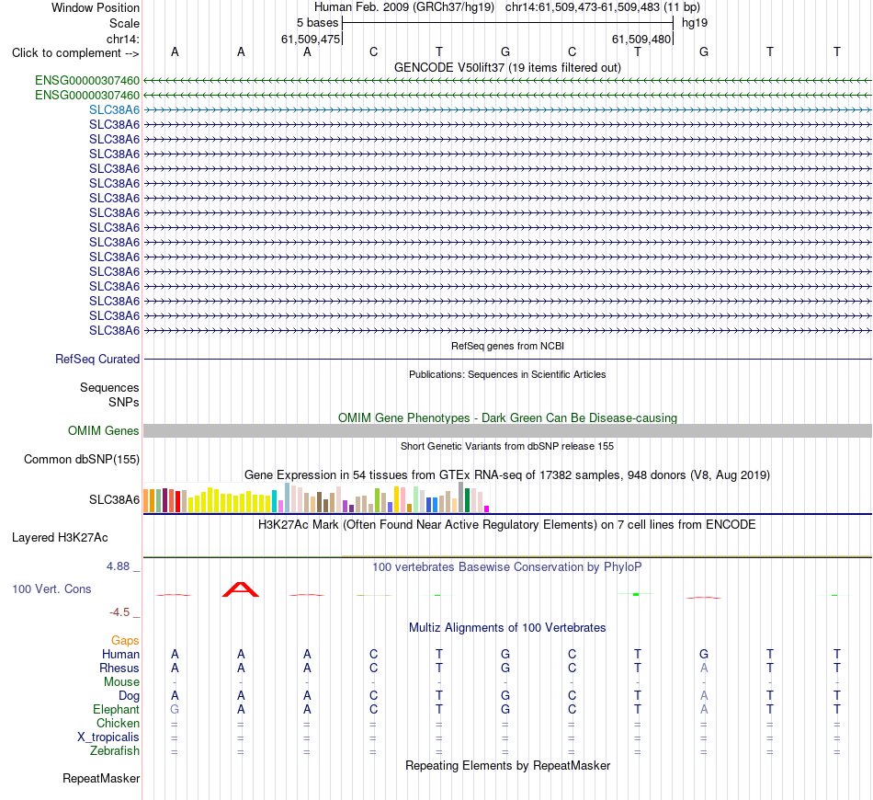
Task: Click "Click to complement -->" to flip bases
Action: tap(75, 53)
